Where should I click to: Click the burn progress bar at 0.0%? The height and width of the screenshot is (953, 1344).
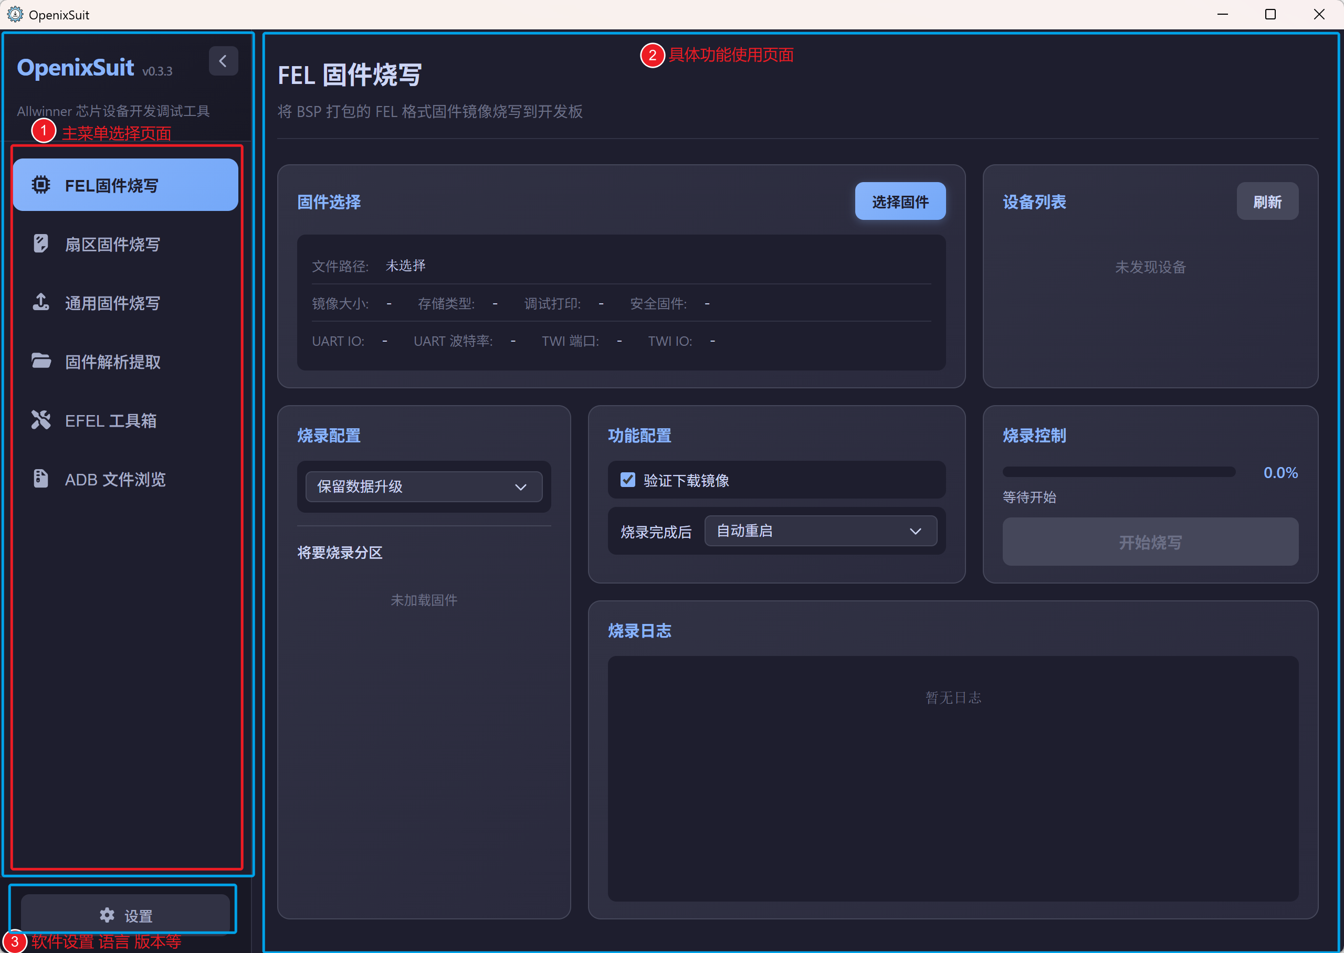pyautogui.click(x=1118, y=472)
